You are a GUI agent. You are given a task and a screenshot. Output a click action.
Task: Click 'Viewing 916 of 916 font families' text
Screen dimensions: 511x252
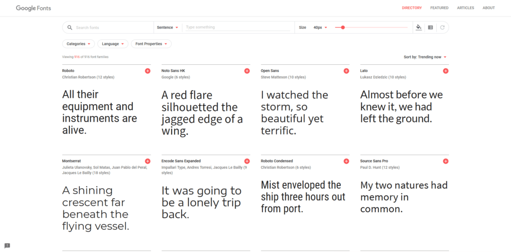tap(85, 57)
